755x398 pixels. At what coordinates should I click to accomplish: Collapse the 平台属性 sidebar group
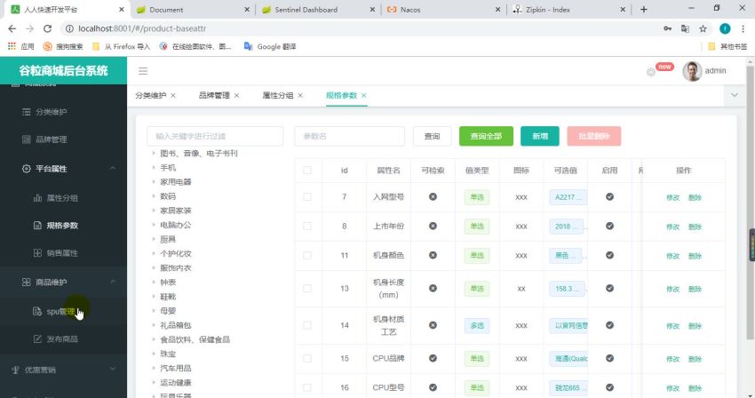click(64, 169)
